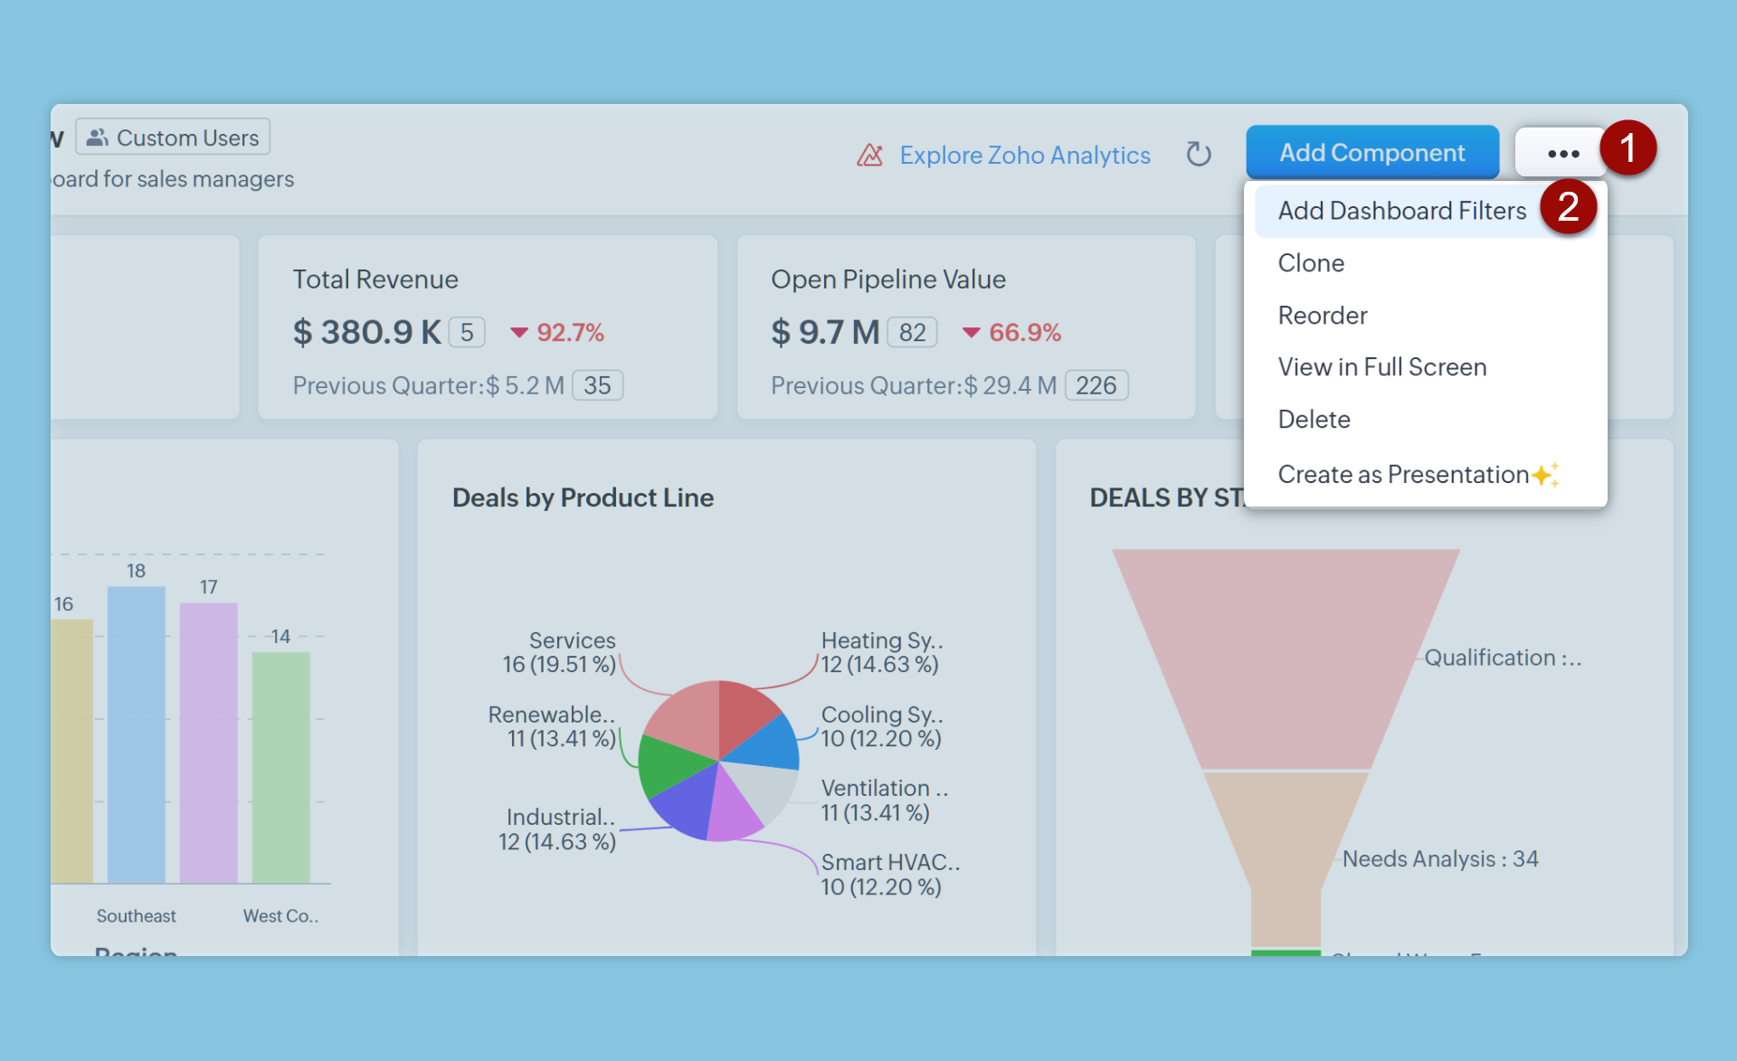
Task: Open the Explore Zoho Analytics link
Action: (1024, 156)
